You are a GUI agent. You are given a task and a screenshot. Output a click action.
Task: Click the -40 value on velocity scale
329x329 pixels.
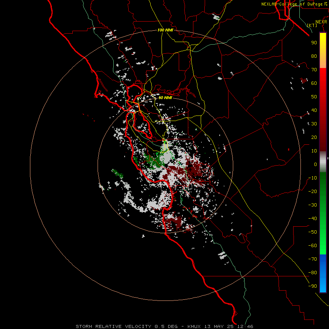coord(313,219)
